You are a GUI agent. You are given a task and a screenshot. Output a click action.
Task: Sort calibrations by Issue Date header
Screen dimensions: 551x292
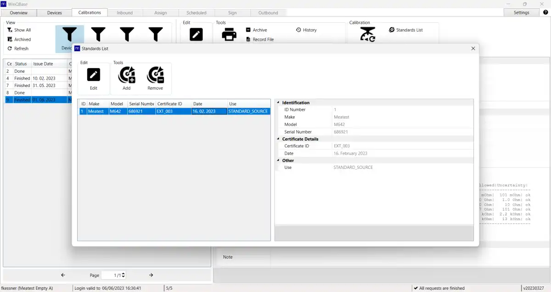(49, 64)
